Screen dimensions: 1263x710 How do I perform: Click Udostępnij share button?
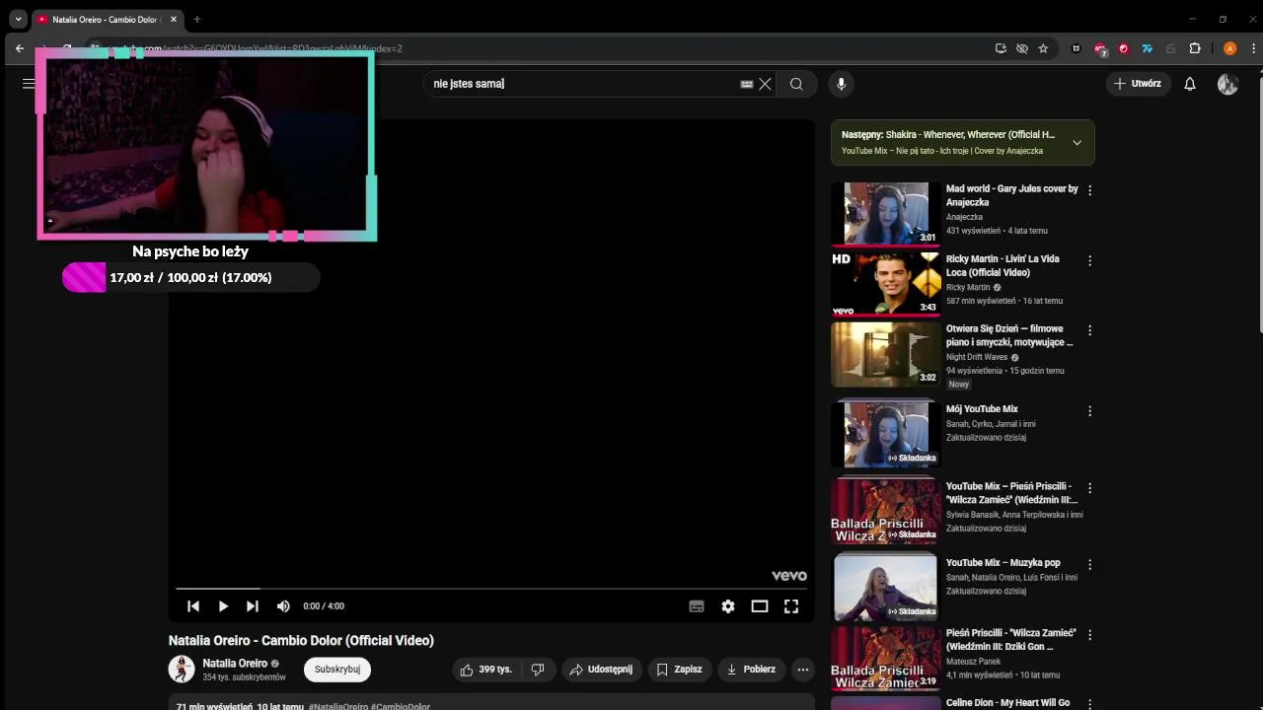[x=603, y=670]
